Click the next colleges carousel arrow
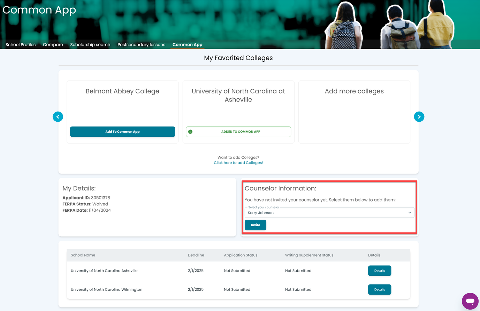The width and height of the screenshot is (480, 311). coord(419,117)
